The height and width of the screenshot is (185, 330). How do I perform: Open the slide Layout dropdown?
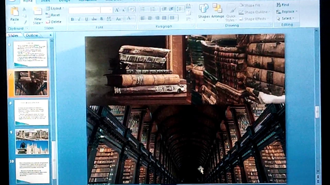55,8
